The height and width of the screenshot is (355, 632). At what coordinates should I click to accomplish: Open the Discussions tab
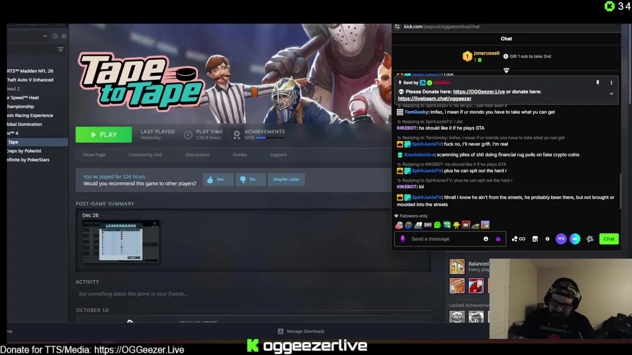197,155
